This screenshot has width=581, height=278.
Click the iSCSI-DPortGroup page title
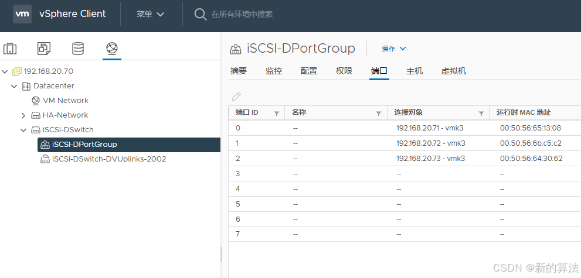301,49
